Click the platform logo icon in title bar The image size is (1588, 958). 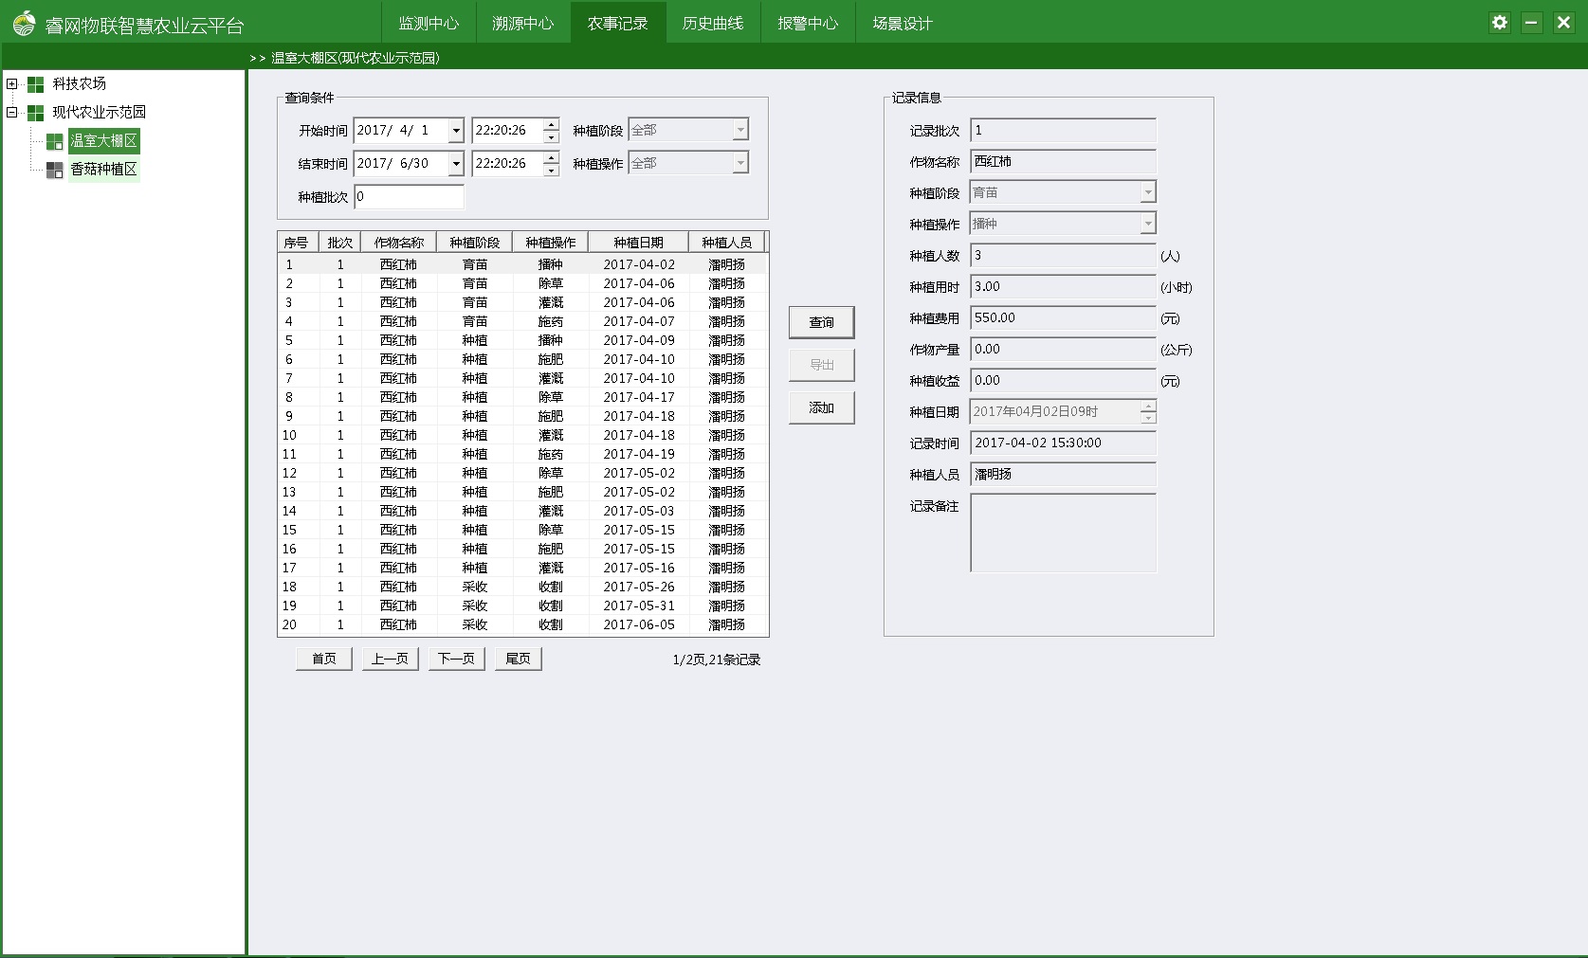(x=24, y=23)
